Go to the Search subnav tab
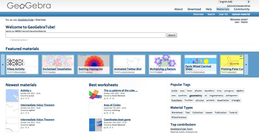The height and width of the screenshot is (133, 259). click(x=211, y=14)
